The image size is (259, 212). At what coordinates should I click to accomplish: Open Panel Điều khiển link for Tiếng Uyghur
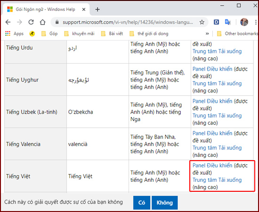212,69
